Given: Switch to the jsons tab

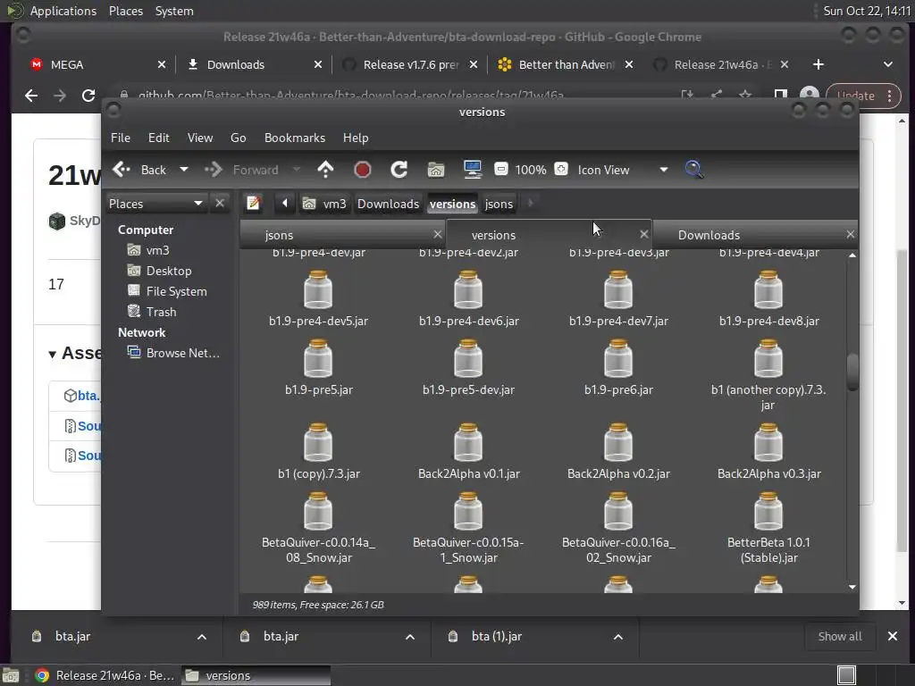Looking at the screenshot, I should click(x=279, y=235).
